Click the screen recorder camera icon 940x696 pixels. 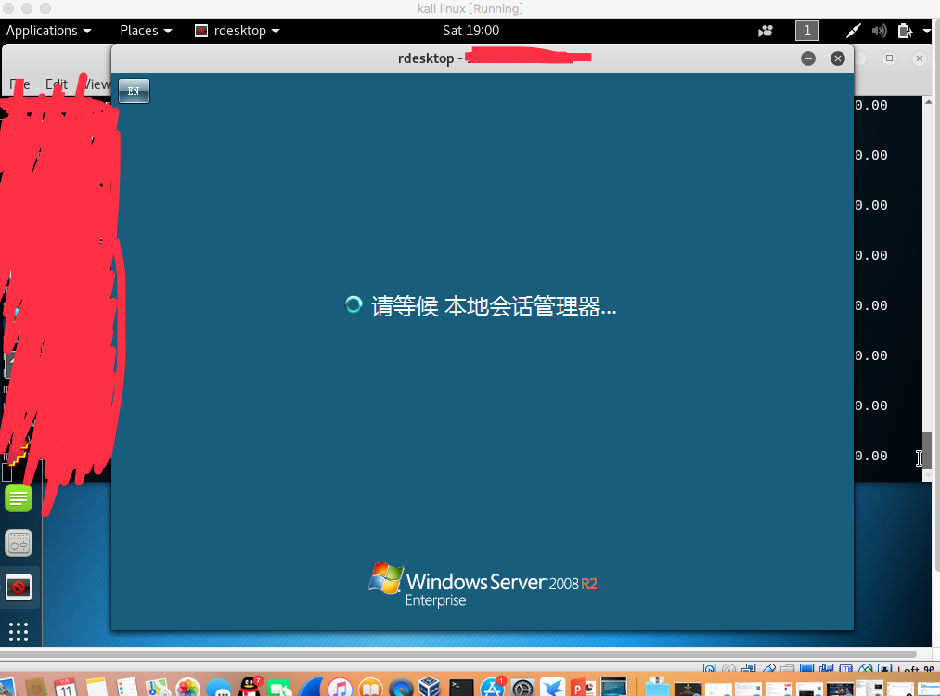tap(766, 31)
